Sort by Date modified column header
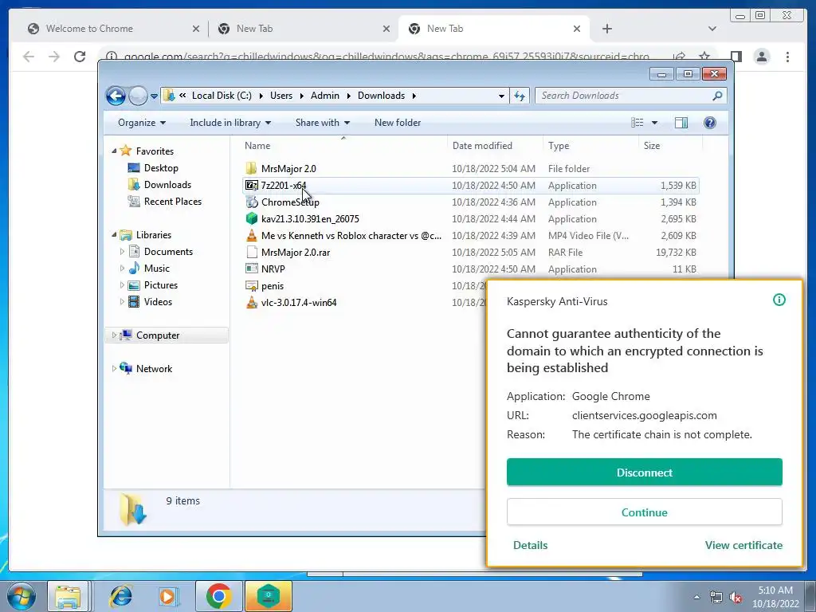The width and height of the screenshot is (816, 612). pyautogui.click(x=494, y=146)
